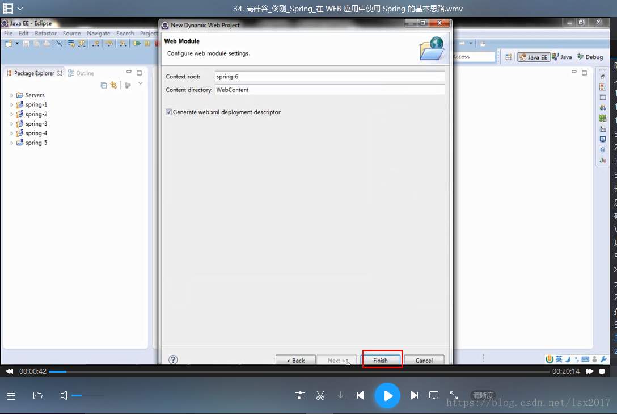This screenshot has height=414, width=617.
Task: Click the Restore icon atop right fast-view bar
Action: [x=602, y=77]
